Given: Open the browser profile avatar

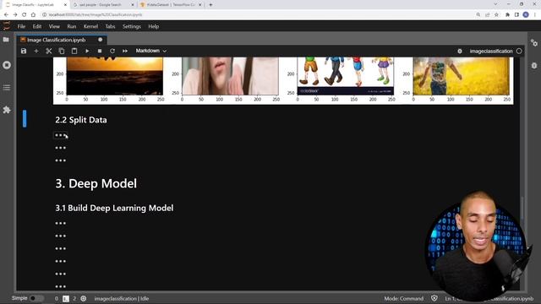Looking at the screenshot, I should [526, 14].
